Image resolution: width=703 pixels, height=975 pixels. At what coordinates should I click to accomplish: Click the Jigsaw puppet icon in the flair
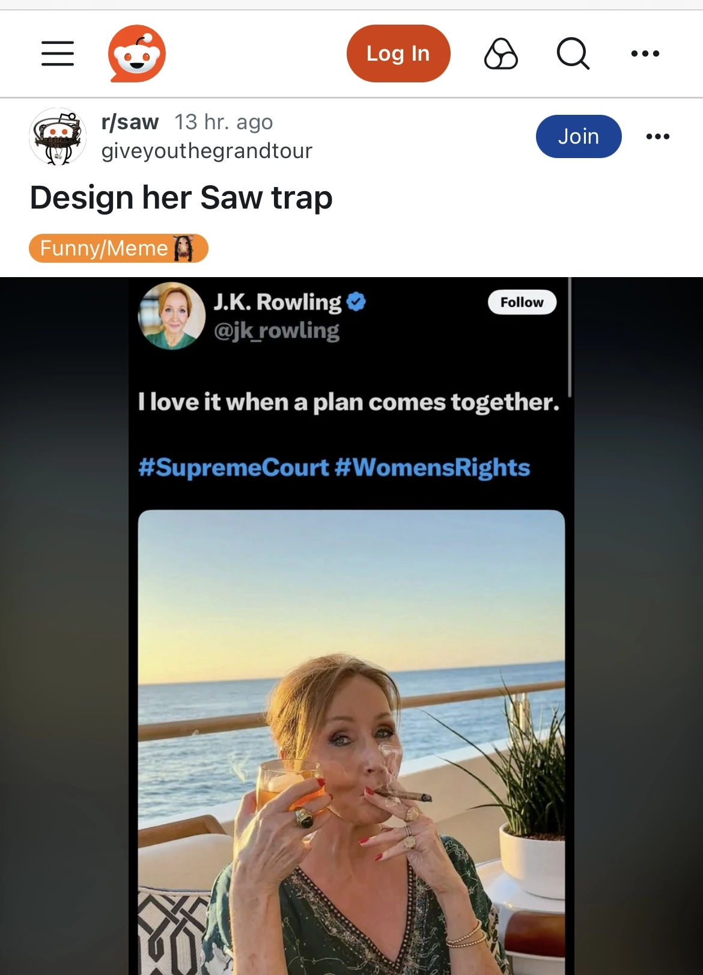click(x=184, y=248)
